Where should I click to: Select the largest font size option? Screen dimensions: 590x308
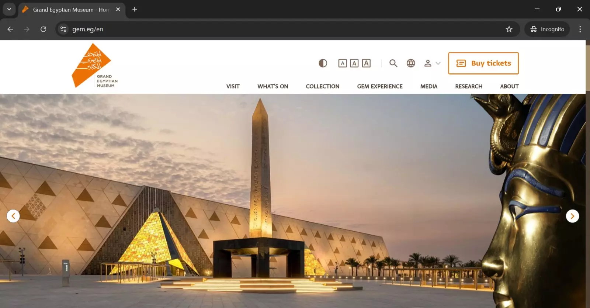click(x=366, y=63)
